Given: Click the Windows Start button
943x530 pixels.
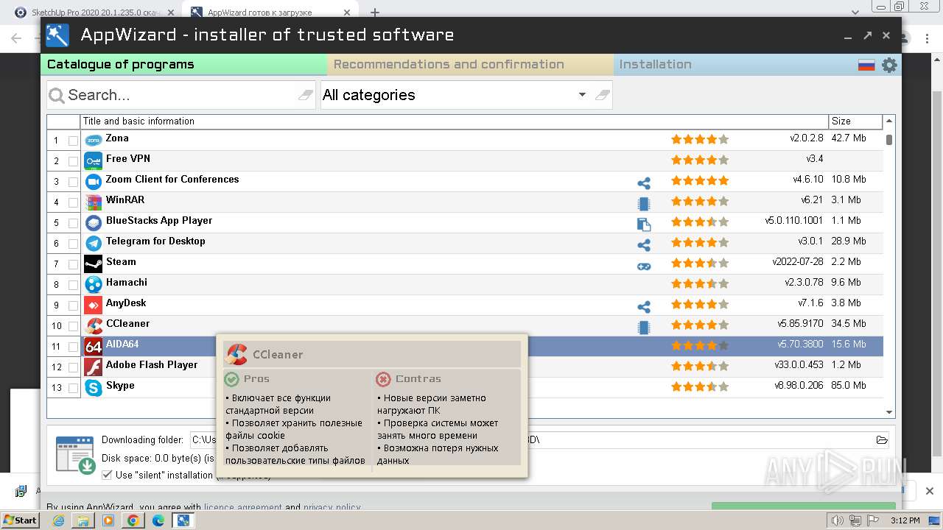Looking at the screenshot, I should click(x=20, y=520).
